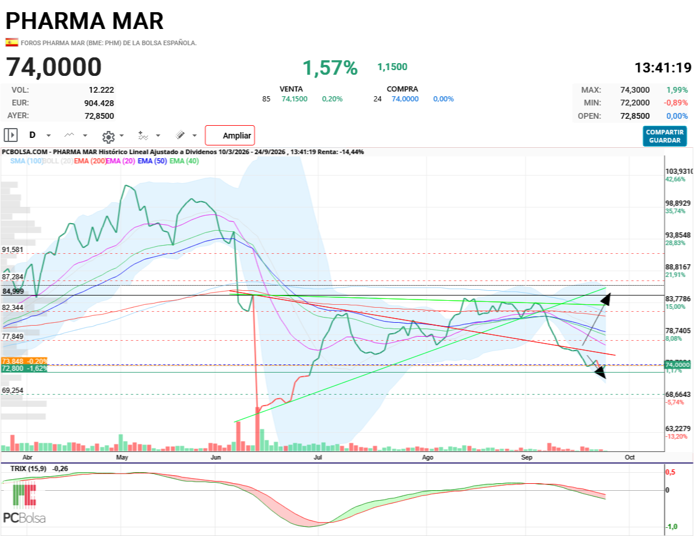
Task: Click the VENTA price 74,1500
Action: pyautogui.click(x=295, y=99)
